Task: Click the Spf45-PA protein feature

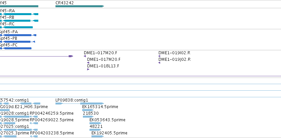Action: [18, 35]
